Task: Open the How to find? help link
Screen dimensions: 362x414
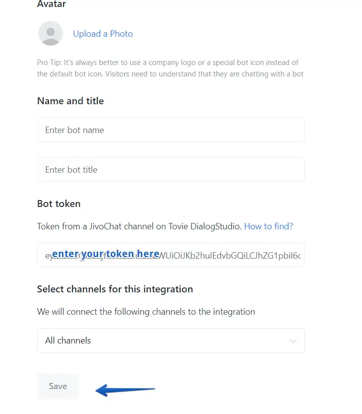Action: (268, 226)
